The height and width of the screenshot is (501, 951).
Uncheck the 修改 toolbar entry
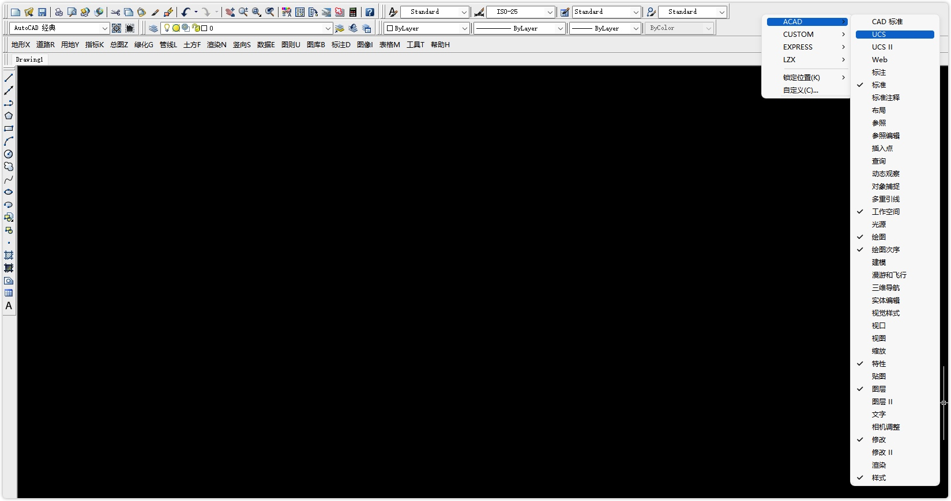click(895, 440)
